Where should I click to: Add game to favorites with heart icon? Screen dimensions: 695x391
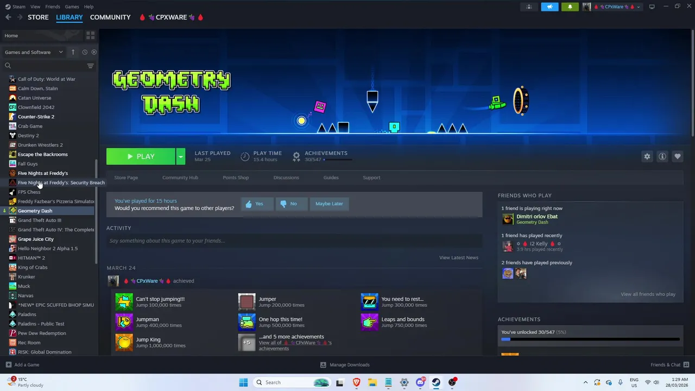click(x=677, y=156)
